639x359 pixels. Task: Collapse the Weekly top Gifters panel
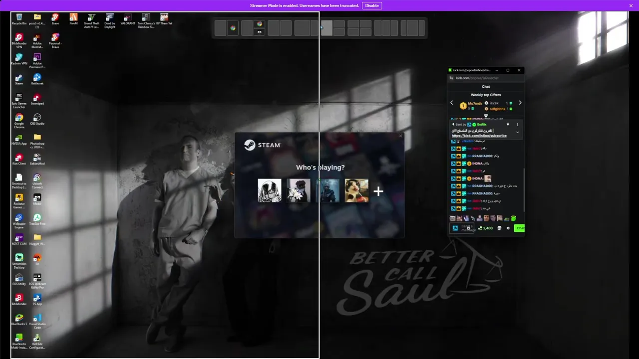(486, 116)
